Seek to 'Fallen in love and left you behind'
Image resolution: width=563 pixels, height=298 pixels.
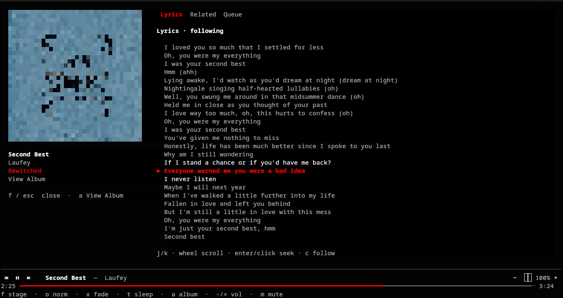pyautogui.click(x=227, y=204)
